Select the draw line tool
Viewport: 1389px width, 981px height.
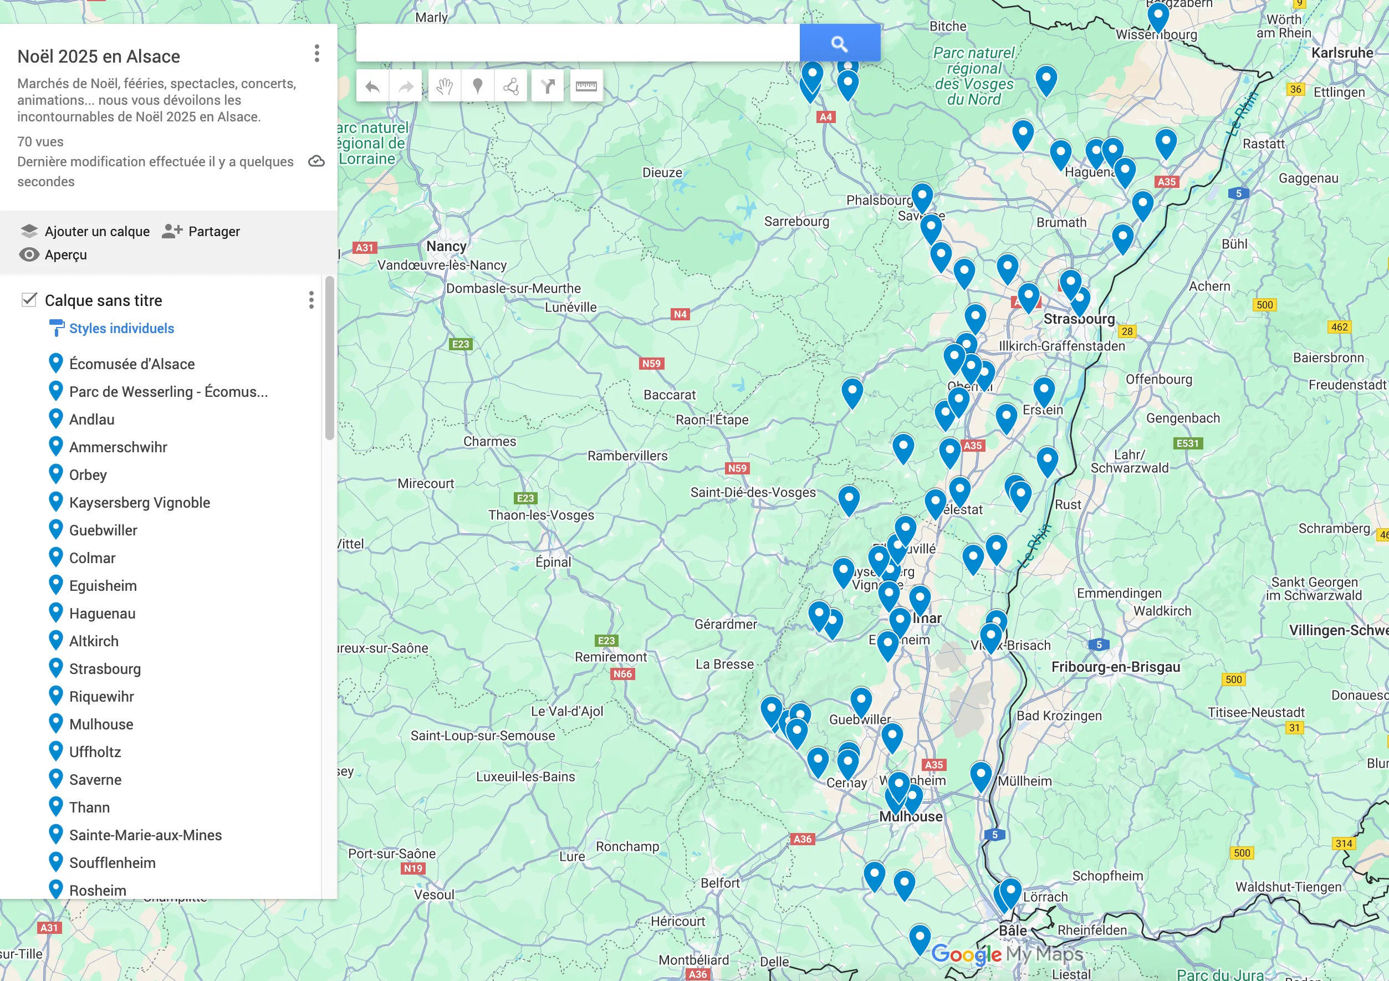tap(510, 86)
